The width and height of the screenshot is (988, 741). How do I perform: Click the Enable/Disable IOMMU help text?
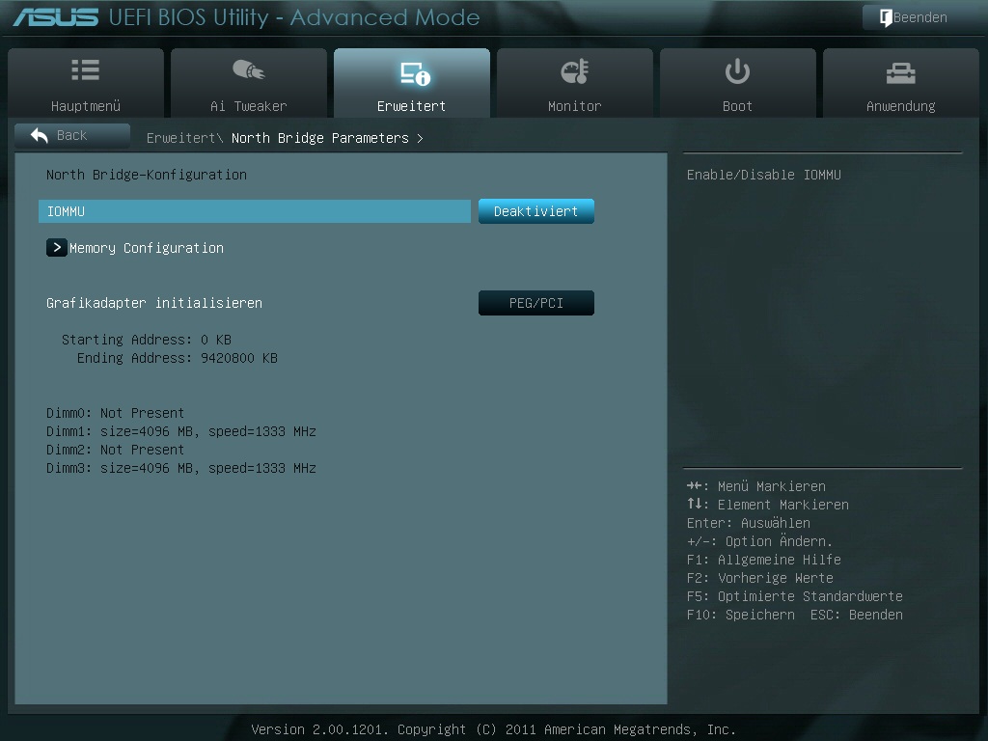coord(764,175)
